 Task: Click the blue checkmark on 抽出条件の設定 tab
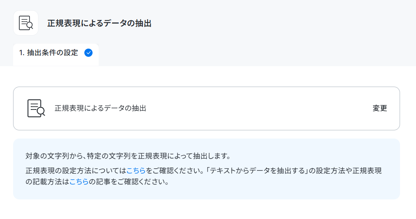[88, 53]
